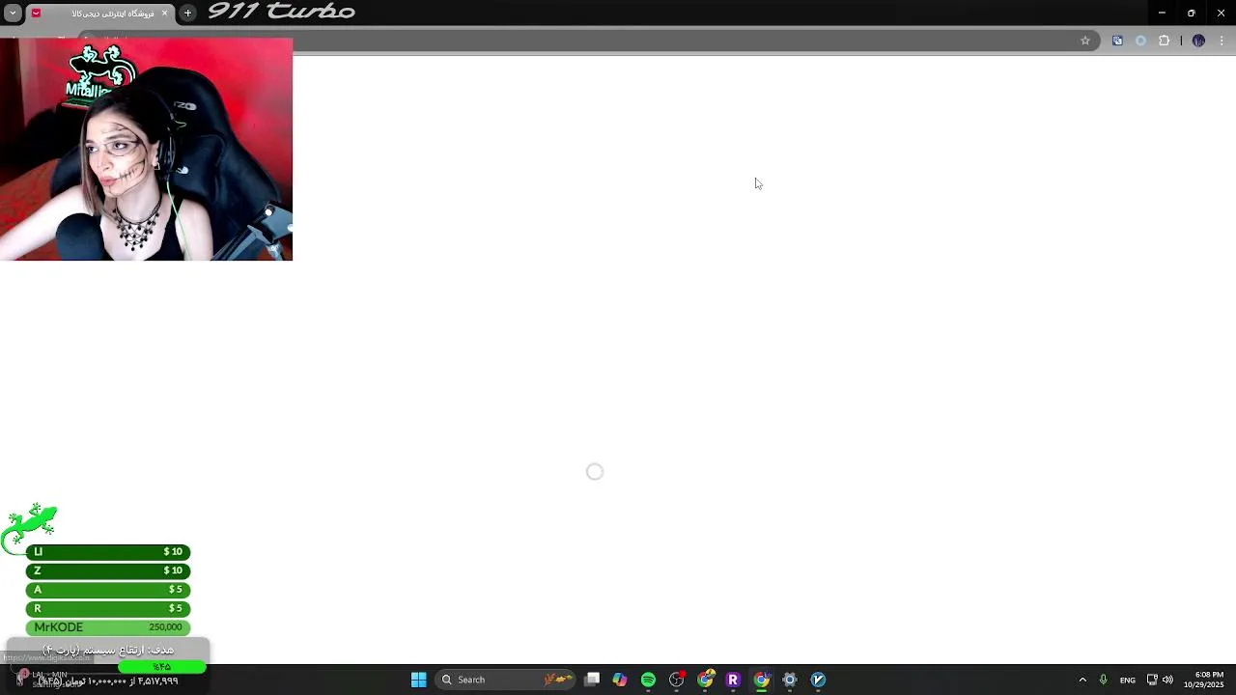Open the gear Settings taskbar icon
Image resolution: width=1236 pixels, height=695 pixels.
[790, 680]
